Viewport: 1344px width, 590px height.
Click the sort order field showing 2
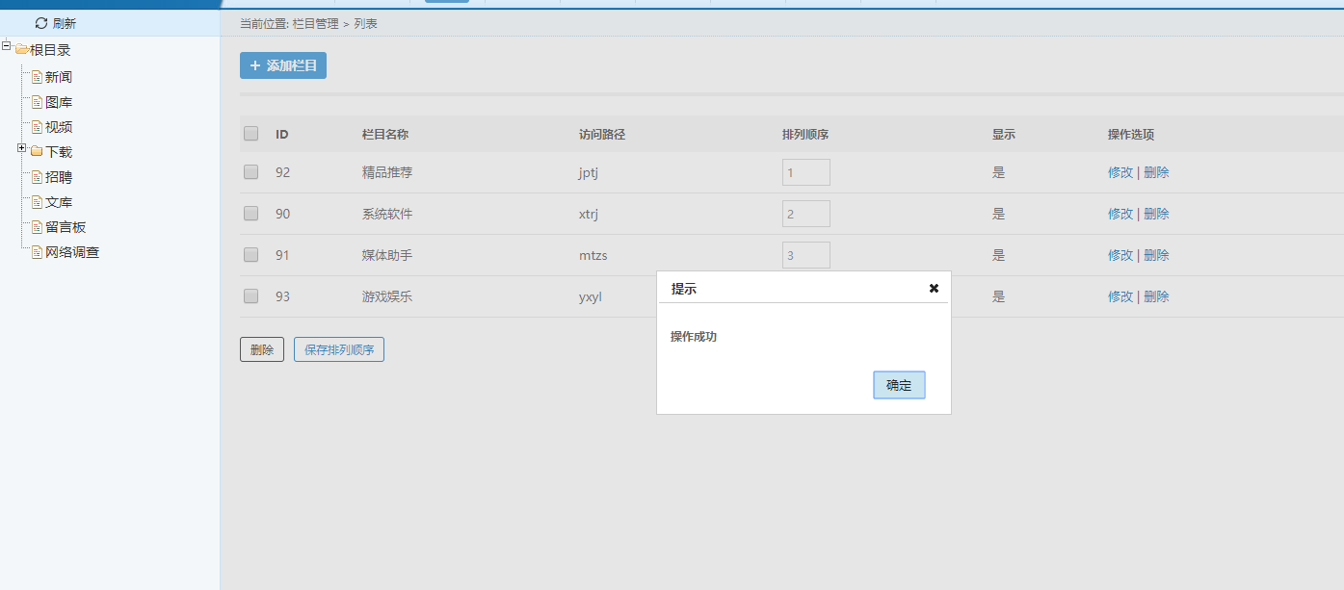point(806,214)
